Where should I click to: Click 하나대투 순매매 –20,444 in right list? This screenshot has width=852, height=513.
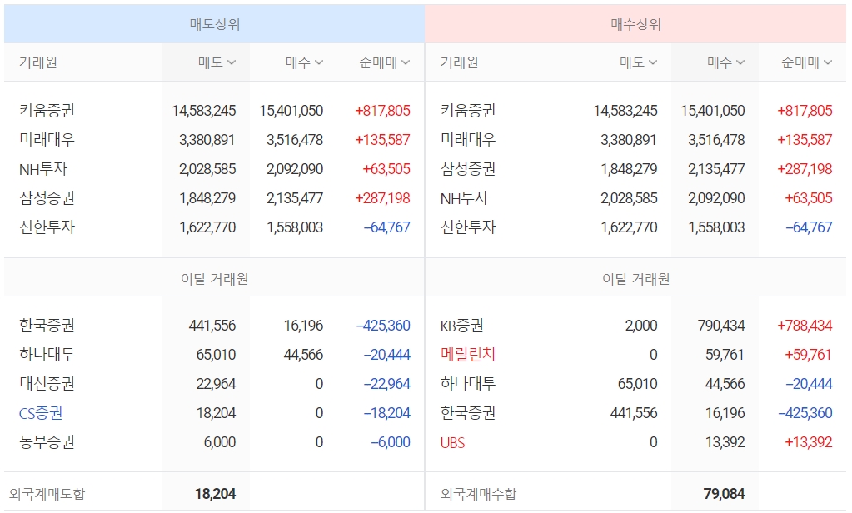(x=809, y=384)
